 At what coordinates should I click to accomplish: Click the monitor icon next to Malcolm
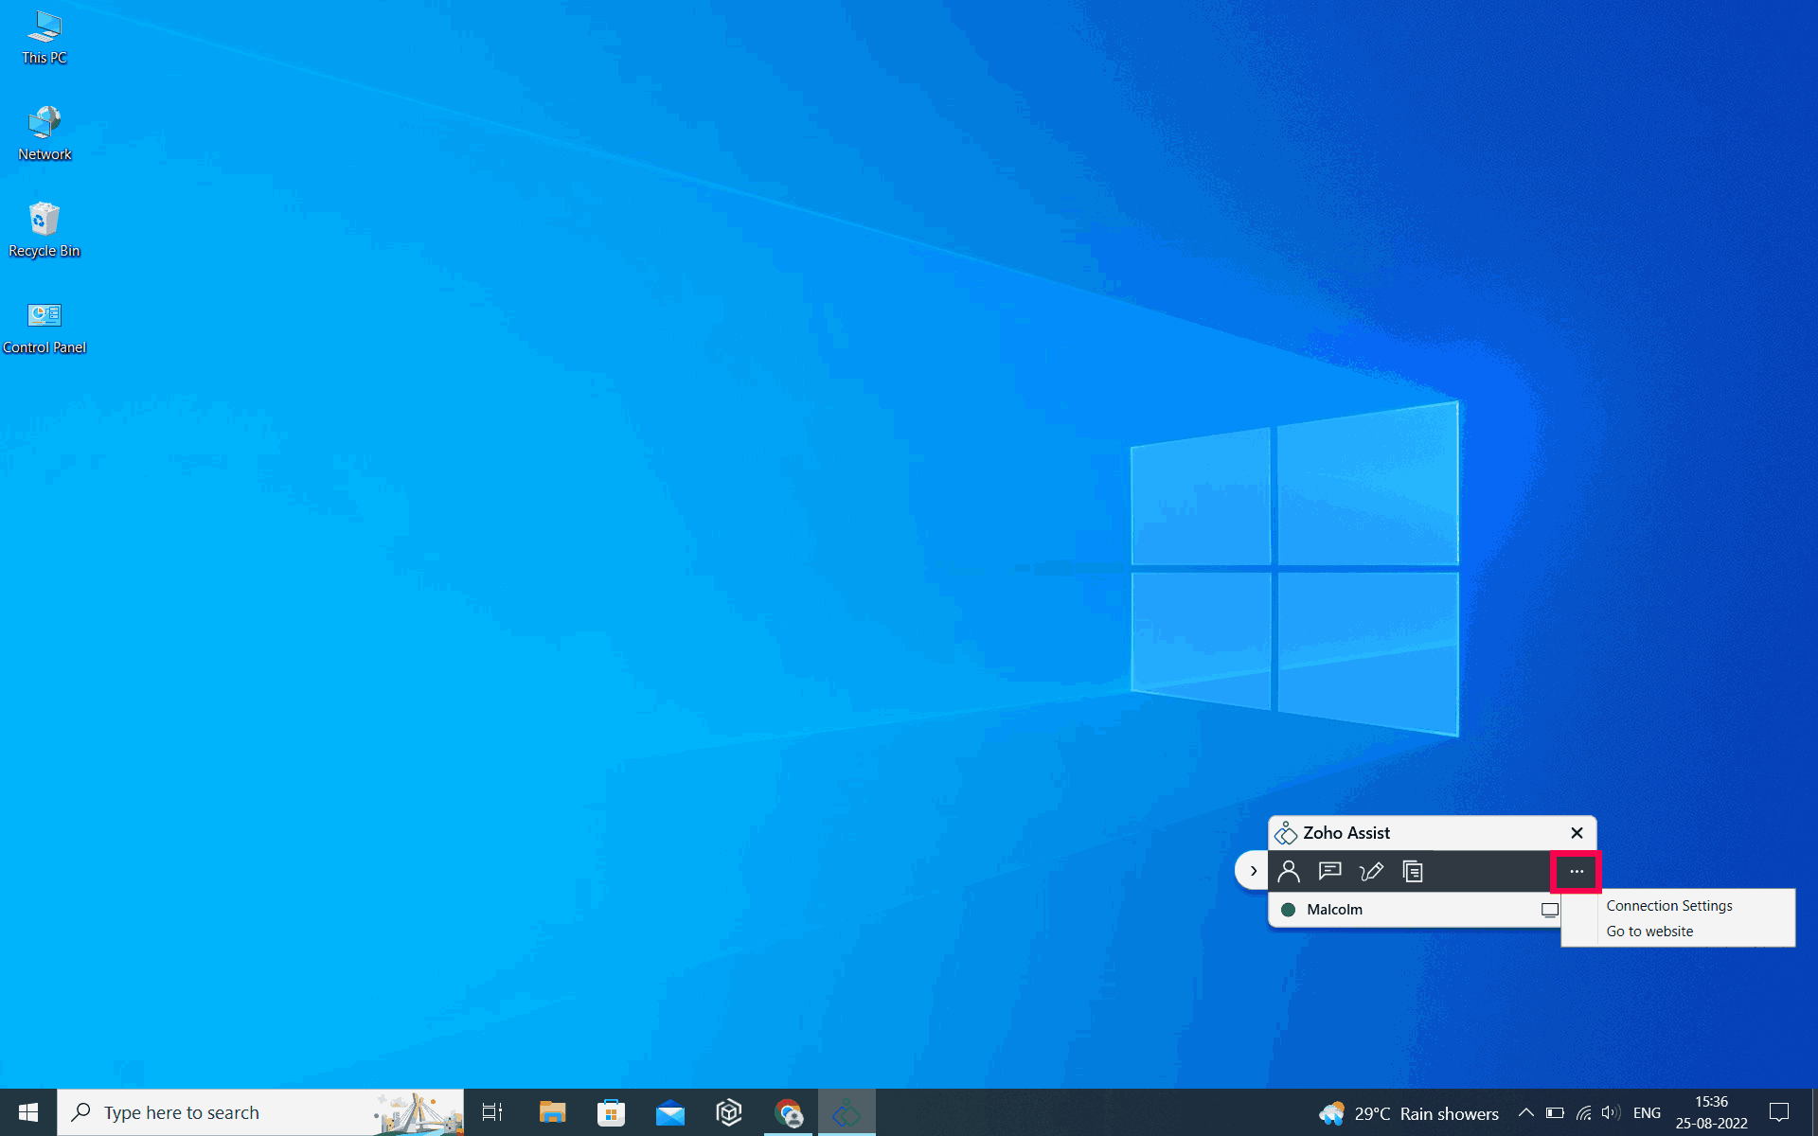click(x=1550, y=910)
